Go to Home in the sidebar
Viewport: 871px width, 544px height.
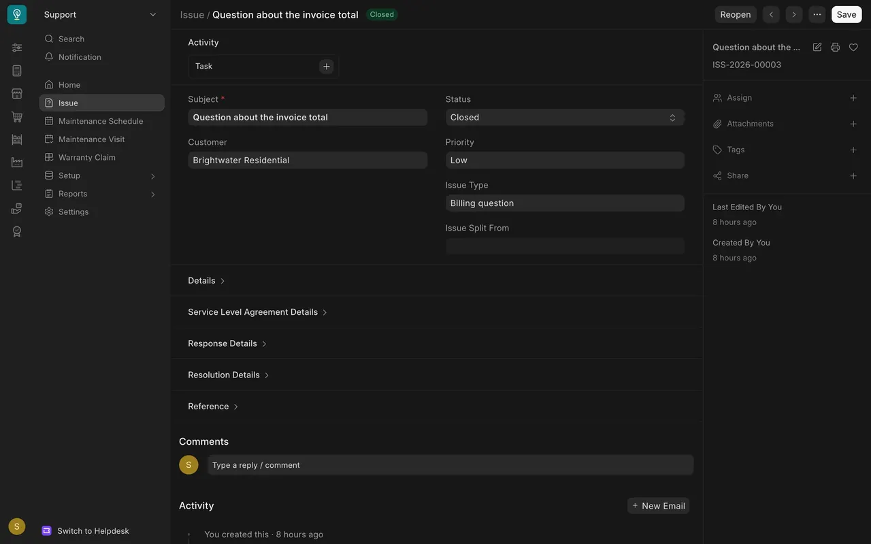pos(101,85)
